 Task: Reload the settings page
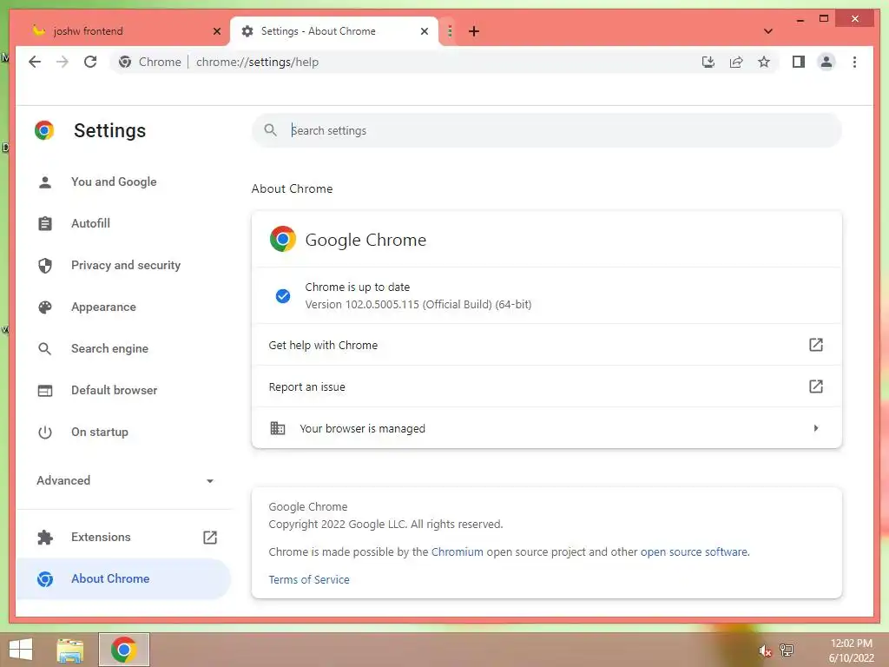click(x=90, y=62)
